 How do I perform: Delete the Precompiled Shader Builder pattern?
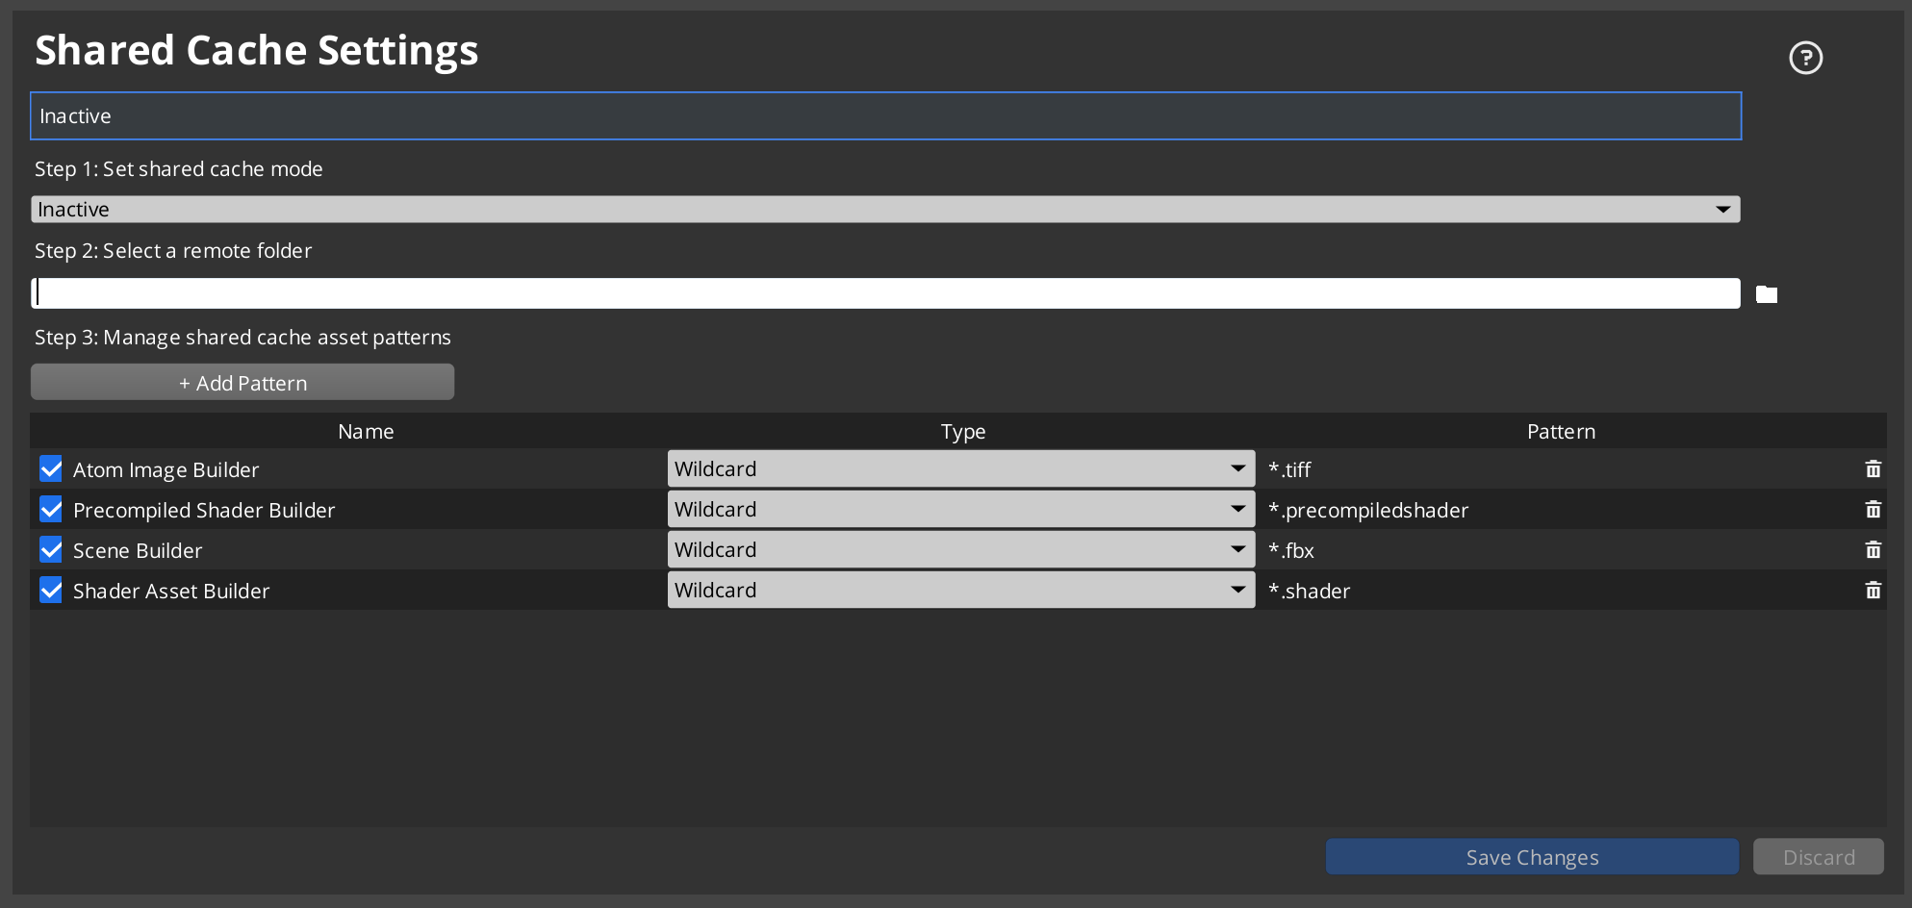coord(1874,509)
